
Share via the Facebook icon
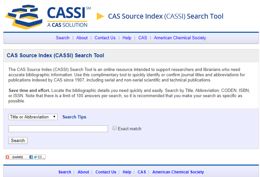tap(31, 157)
